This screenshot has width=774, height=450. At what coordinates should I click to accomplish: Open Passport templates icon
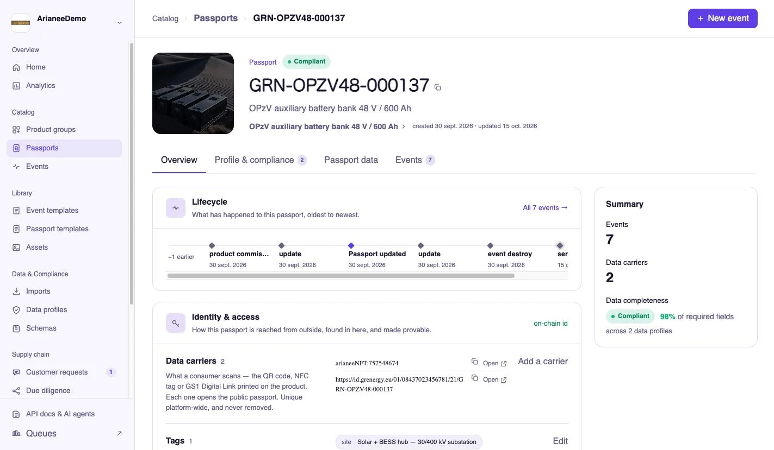tap(16, 229)
